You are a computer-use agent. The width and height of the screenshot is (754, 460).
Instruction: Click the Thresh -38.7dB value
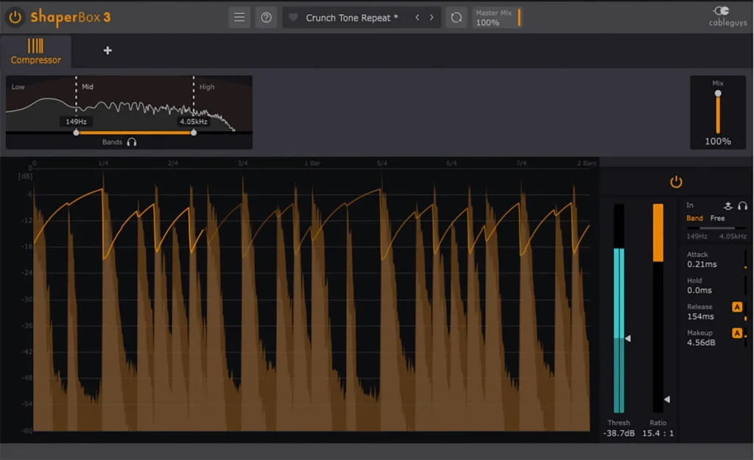coord(619,433)
